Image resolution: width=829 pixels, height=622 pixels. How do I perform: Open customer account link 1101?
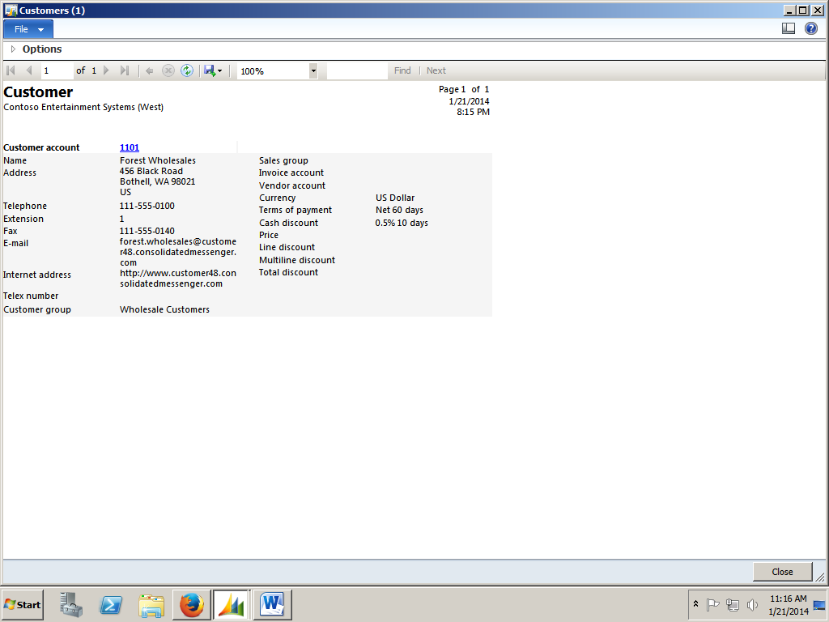[x=129, y=147]
